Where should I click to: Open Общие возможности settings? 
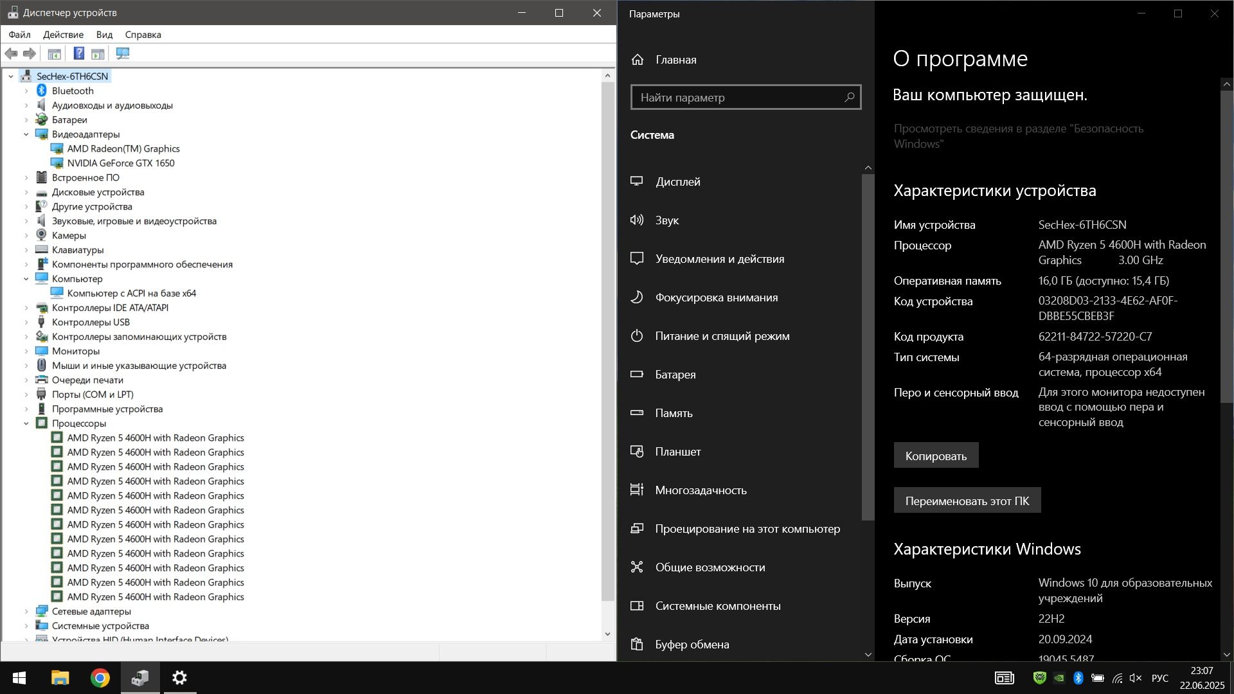[x=739, y=567]
